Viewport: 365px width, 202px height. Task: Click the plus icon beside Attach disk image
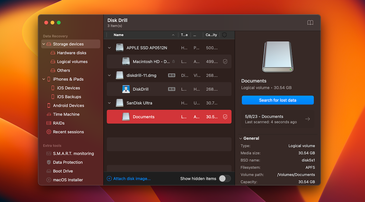[x=109, y=179]
